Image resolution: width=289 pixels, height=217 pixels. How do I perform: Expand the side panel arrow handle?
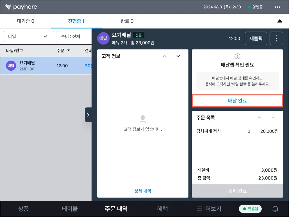(x=88, y=115)
